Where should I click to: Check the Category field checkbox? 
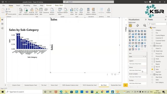click(x=152, y=30)
